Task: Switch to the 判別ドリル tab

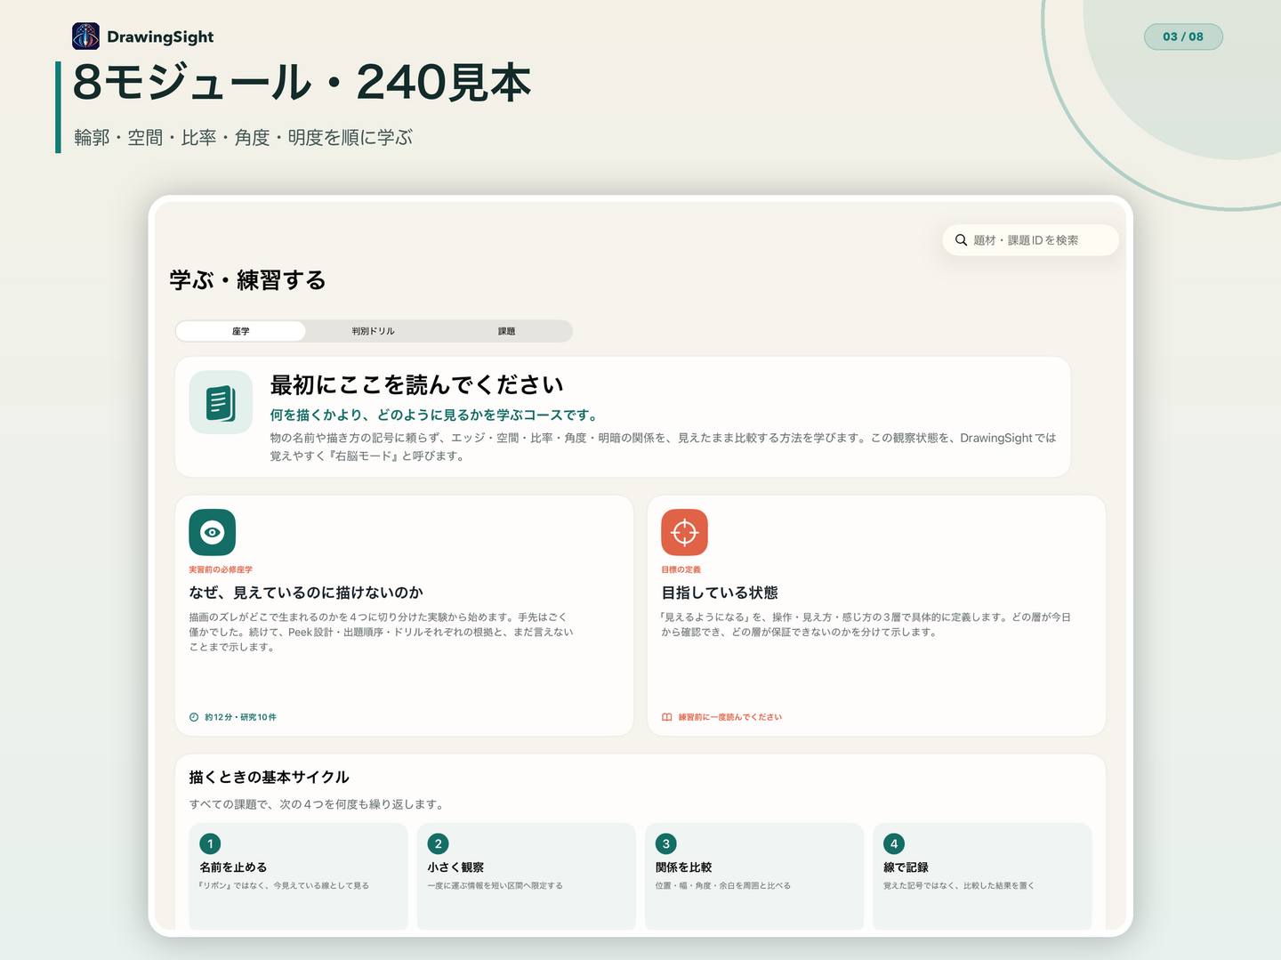Action: point(373,331)
